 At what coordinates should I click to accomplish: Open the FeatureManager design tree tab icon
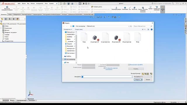click(x=2, y=19)
